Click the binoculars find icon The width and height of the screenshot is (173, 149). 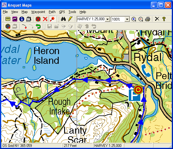pyautogui.click(x=63, y=19)
